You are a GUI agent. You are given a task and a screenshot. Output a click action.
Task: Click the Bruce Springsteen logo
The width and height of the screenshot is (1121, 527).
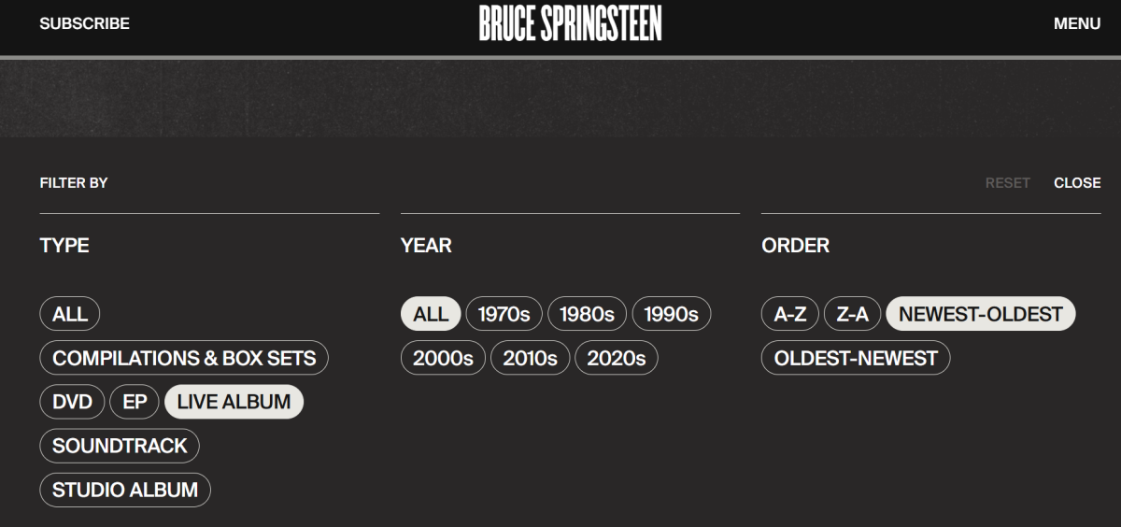point(570,23)
